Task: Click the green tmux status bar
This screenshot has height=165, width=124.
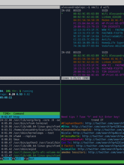Action: (x=62, y=162)
